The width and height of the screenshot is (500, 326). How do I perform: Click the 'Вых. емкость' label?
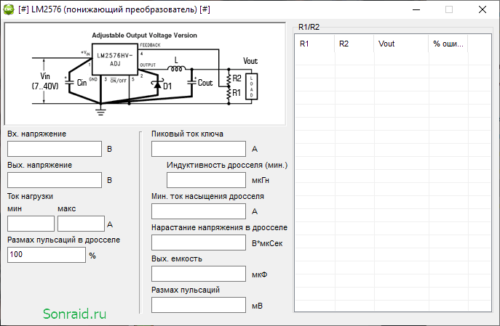pos(177,258)
